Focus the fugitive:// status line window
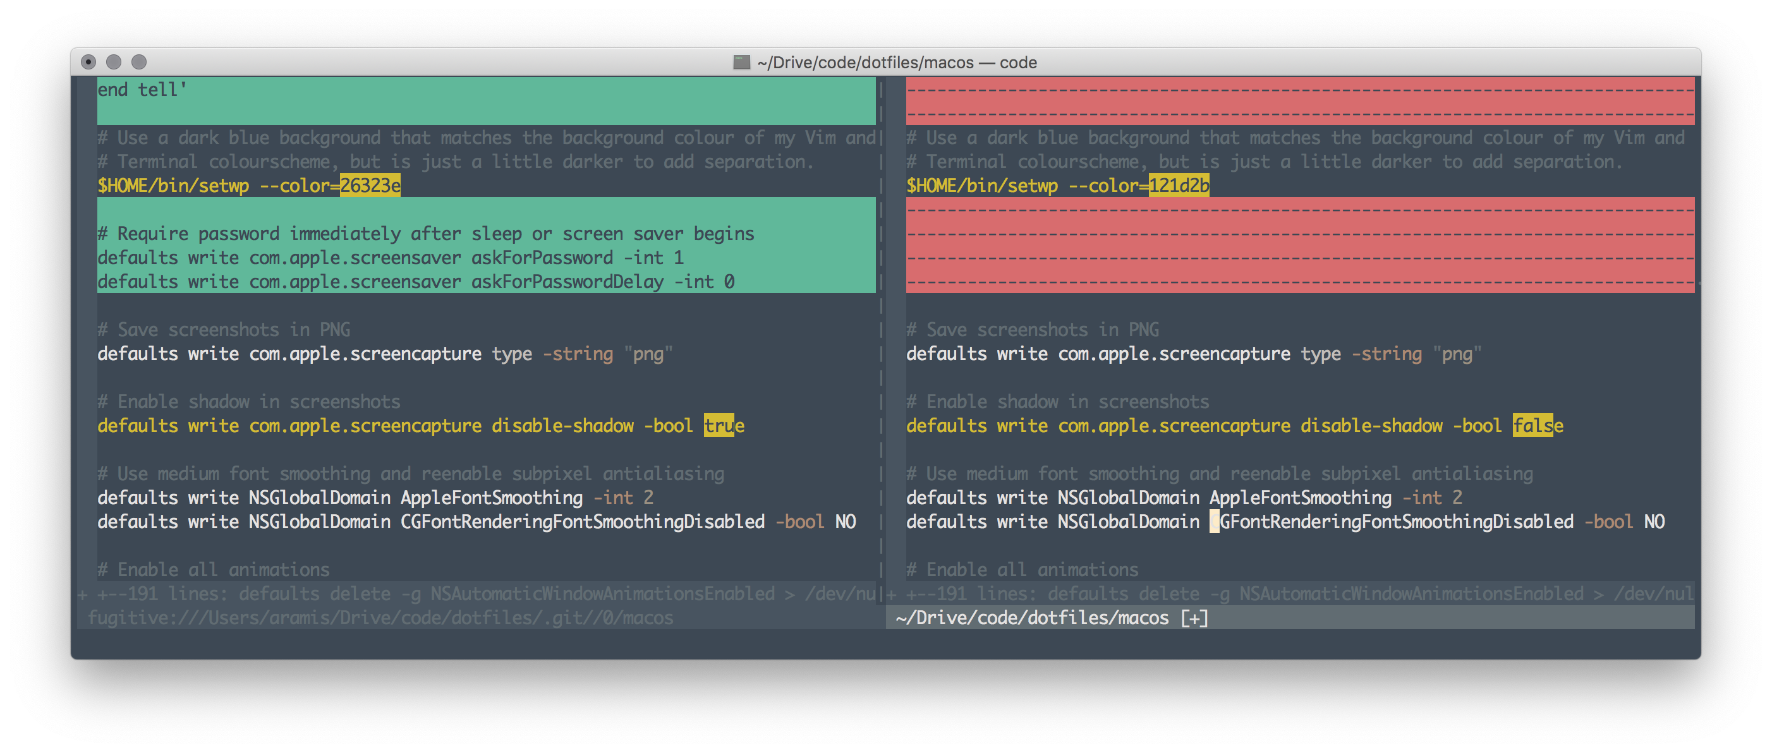This screenshot has height=753, width=1772. pos(380,618)
